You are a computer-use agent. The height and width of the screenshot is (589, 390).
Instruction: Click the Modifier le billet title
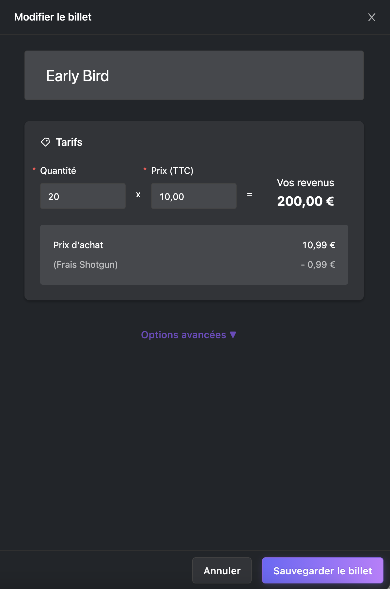click(x=53, y=17)
